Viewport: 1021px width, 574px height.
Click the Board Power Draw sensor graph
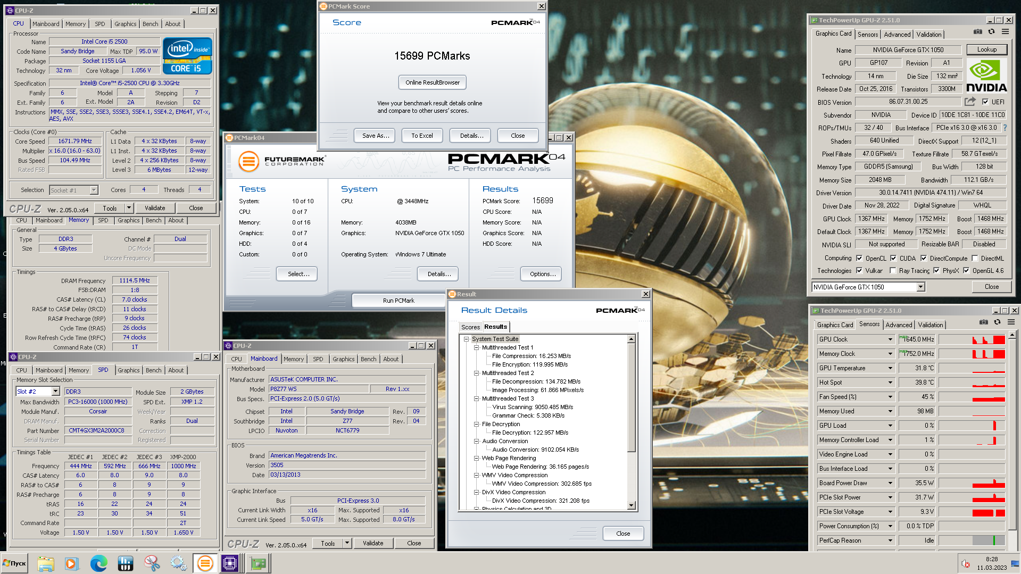pyautogui.click(x=972, y=483)
